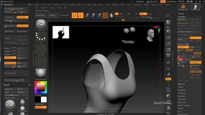Click the black-and-white sphere material icon
The image size is (205, 115).
111,15
